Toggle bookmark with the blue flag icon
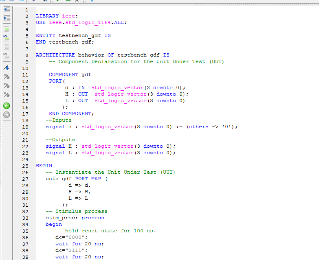Image resolution: width=319 pixels, height=260 pixels. click(7, 68)
